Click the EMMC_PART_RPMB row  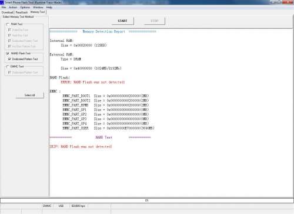click(106, 105)
